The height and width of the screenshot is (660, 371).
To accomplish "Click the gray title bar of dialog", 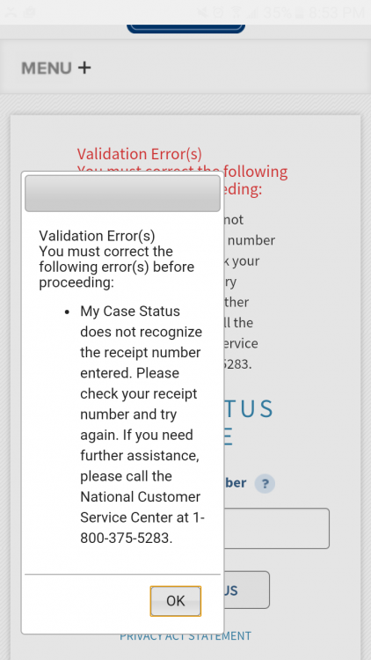I will [122, 194].
